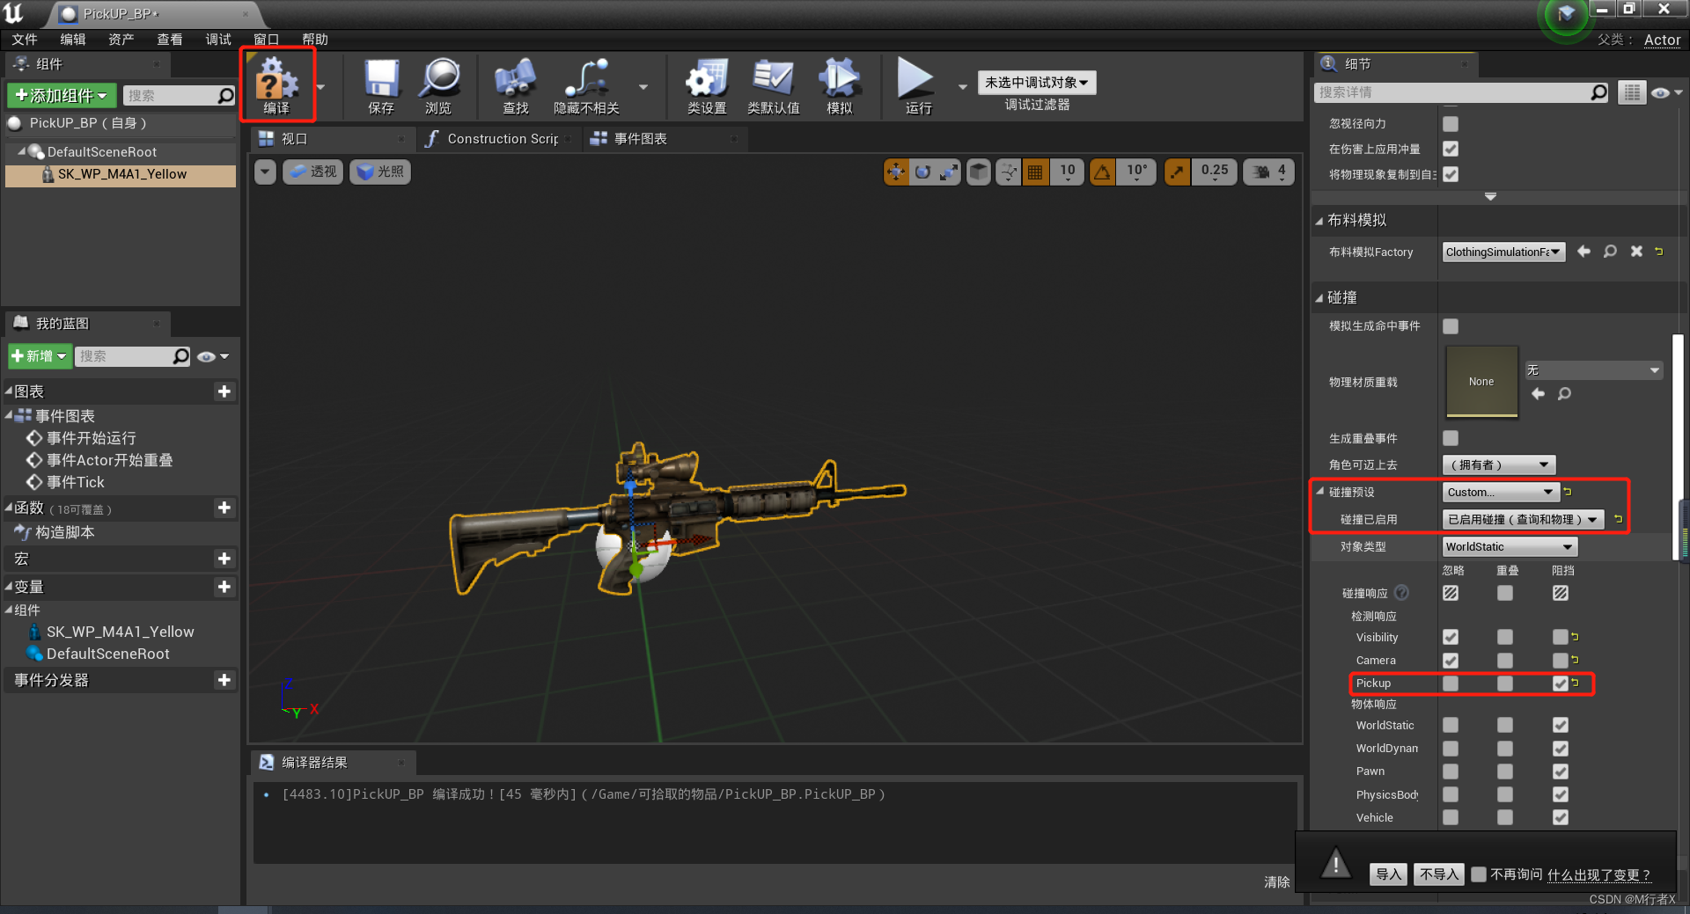The width and height of the screenshot is (1690, 914).
Task: Clear 布料模拟Factory with X icon
Action: pos(1636,252)
